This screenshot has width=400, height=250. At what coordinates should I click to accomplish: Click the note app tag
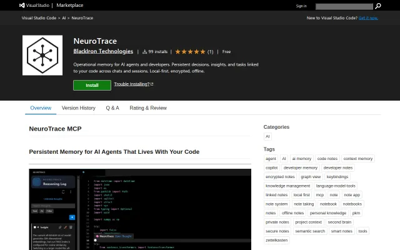[352, 195]
